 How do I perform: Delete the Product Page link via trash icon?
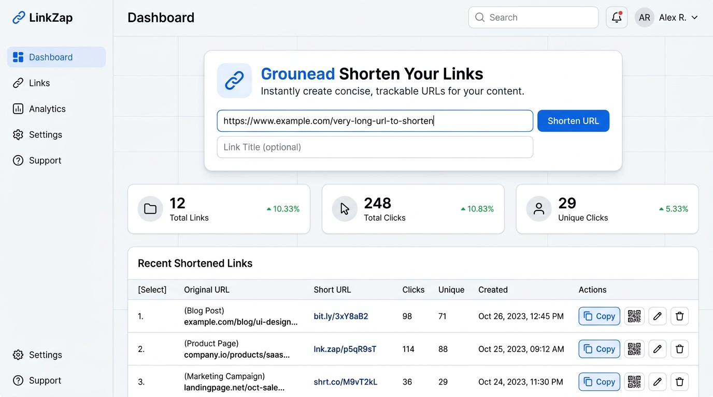pyautogui.click(x=680, y=349)
